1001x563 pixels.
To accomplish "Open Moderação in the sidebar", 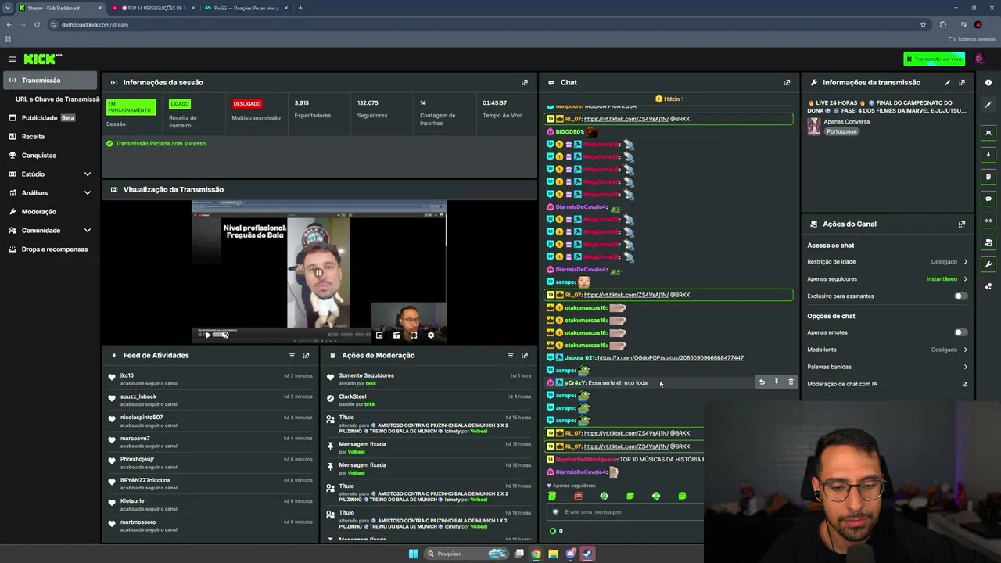I will click(50, 212).
